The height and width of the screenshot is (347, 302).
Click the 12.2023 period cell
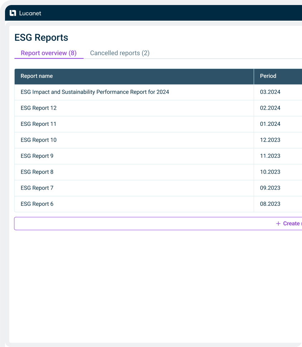(270, 140)
